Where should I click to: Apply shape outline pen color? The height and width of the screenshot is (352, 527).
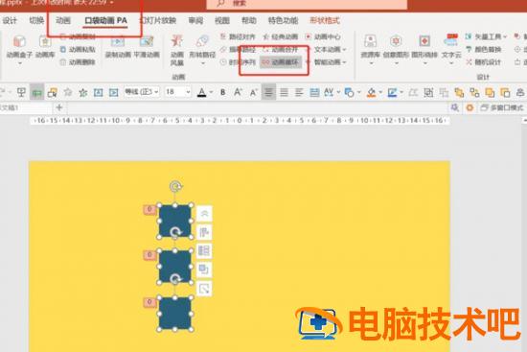click(x=392, y=92)
